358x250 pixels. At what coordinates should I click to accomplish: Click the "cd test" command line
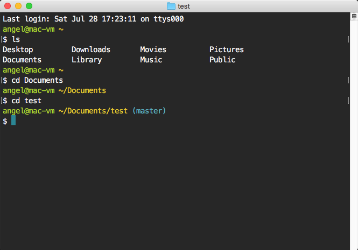26,101
